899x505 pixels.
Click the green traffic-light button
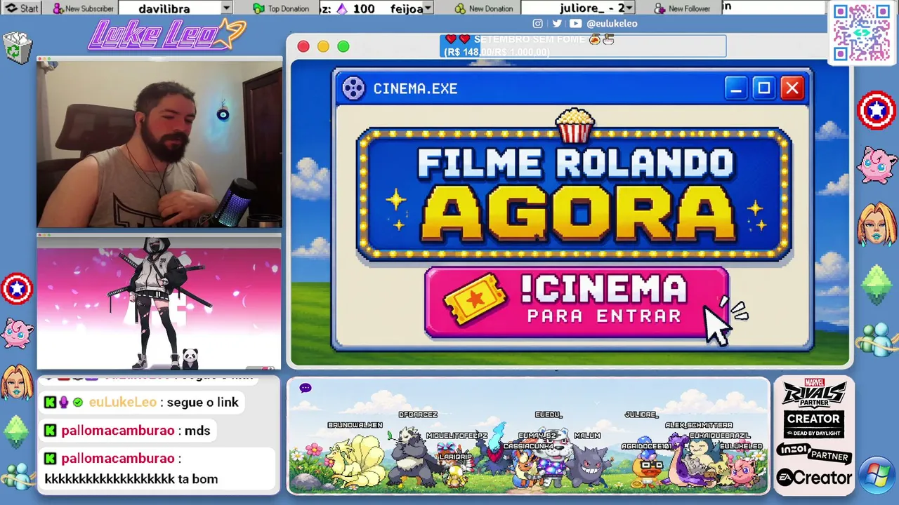pos(343,46)
